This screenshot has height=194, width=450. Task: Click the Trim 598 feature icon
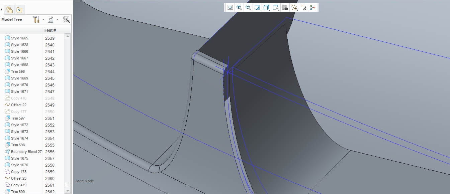click(x=7, y=145)
